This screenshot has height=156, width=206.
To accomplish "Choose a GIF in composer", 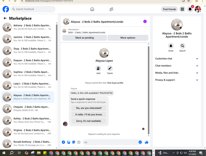I will pyautogui.click(x=79, y=142).
